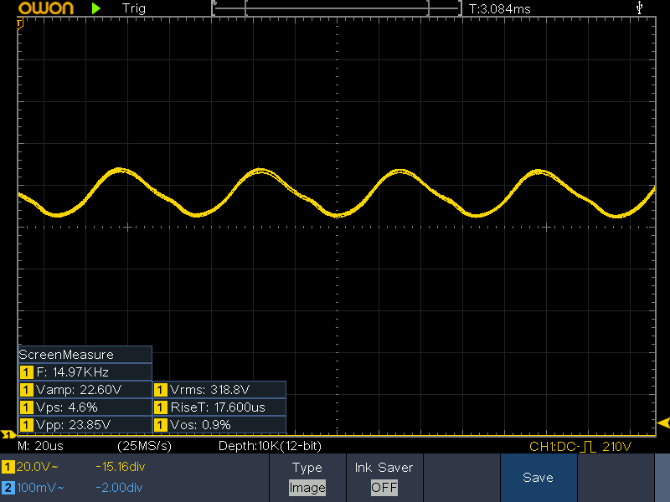Viewport: 670px width, 502px height.
Task: Select the Trig status label
Action: point(133,8)
